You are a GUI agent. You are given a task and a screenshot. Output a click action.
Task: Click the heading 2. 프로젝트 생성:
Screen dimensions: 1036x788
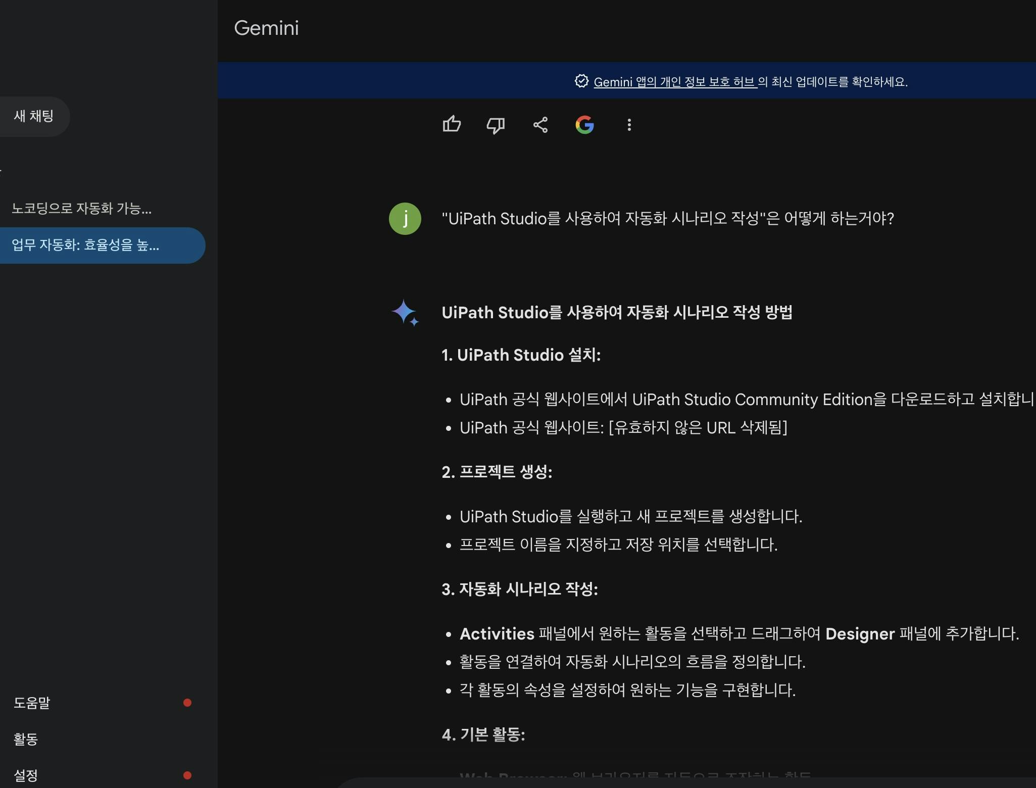pos(497,472)
